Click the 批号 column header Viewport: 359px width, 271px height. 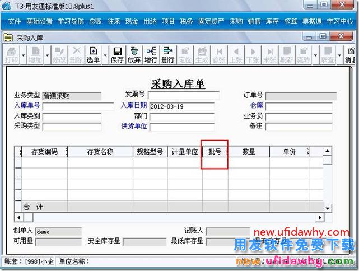[215, 152]
